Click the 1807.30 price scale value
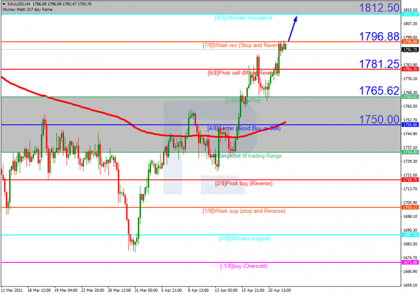Image resolution: width=420 pixels, height=295 pixels. pyautogui.click(x=410, y=24)
